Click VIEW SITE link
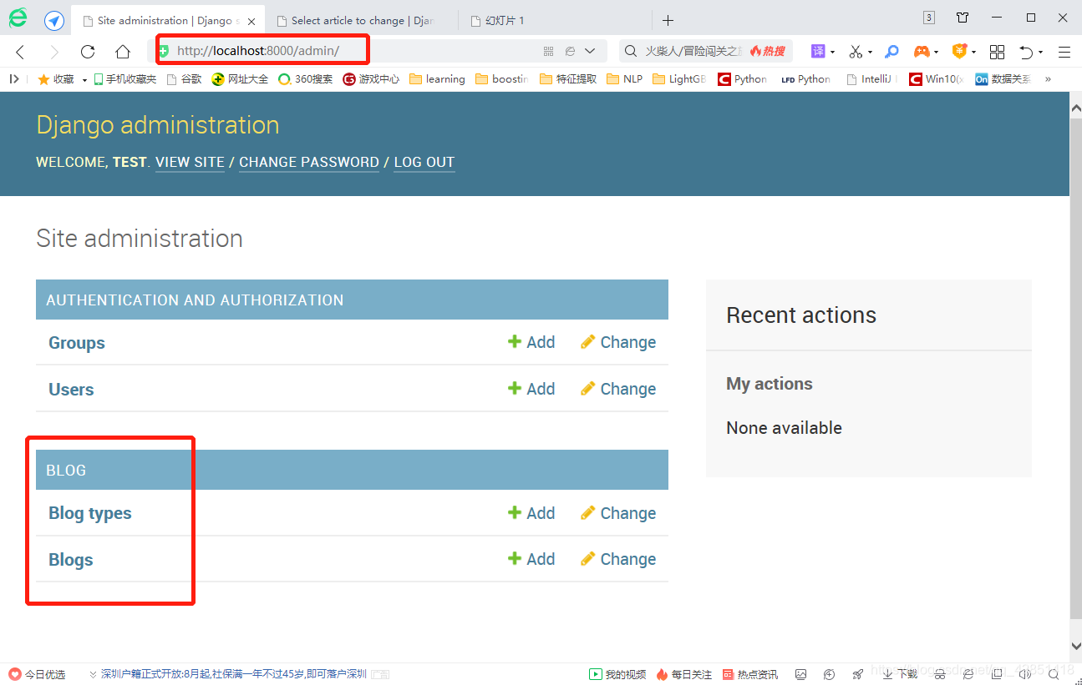Image resolution: width=1082 pixels, height=685 pixels. click(x=190, y=162)
